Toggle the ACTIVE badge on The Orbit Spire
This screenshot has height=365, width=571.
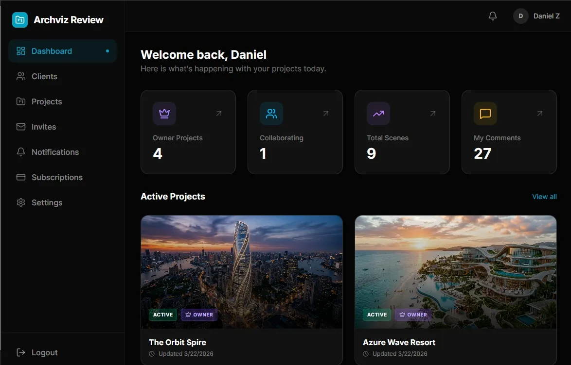click(x=163, y=315)
